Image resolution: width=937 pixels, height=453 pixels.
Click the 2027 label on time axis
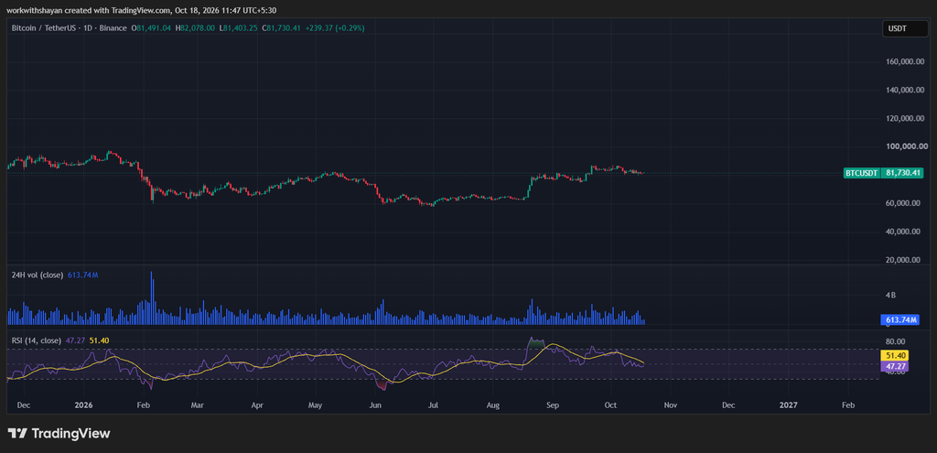point(788,405)
